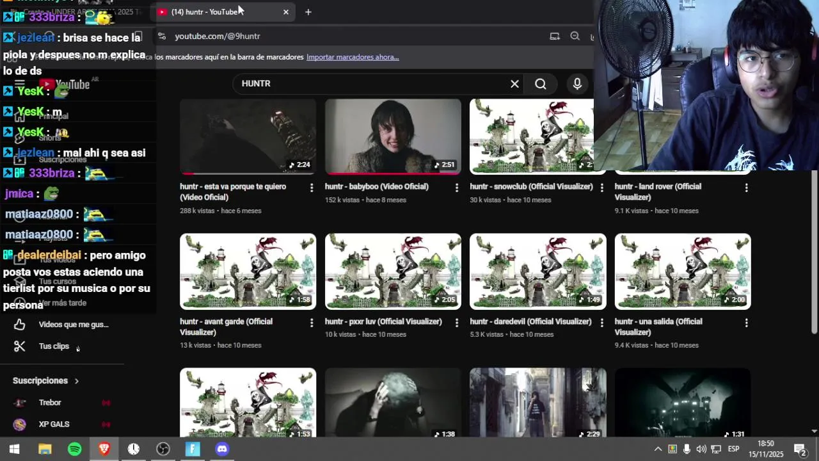Click title huntr - land rover (Official Visualizer)

pyautogui.click(x=658, y=191)
